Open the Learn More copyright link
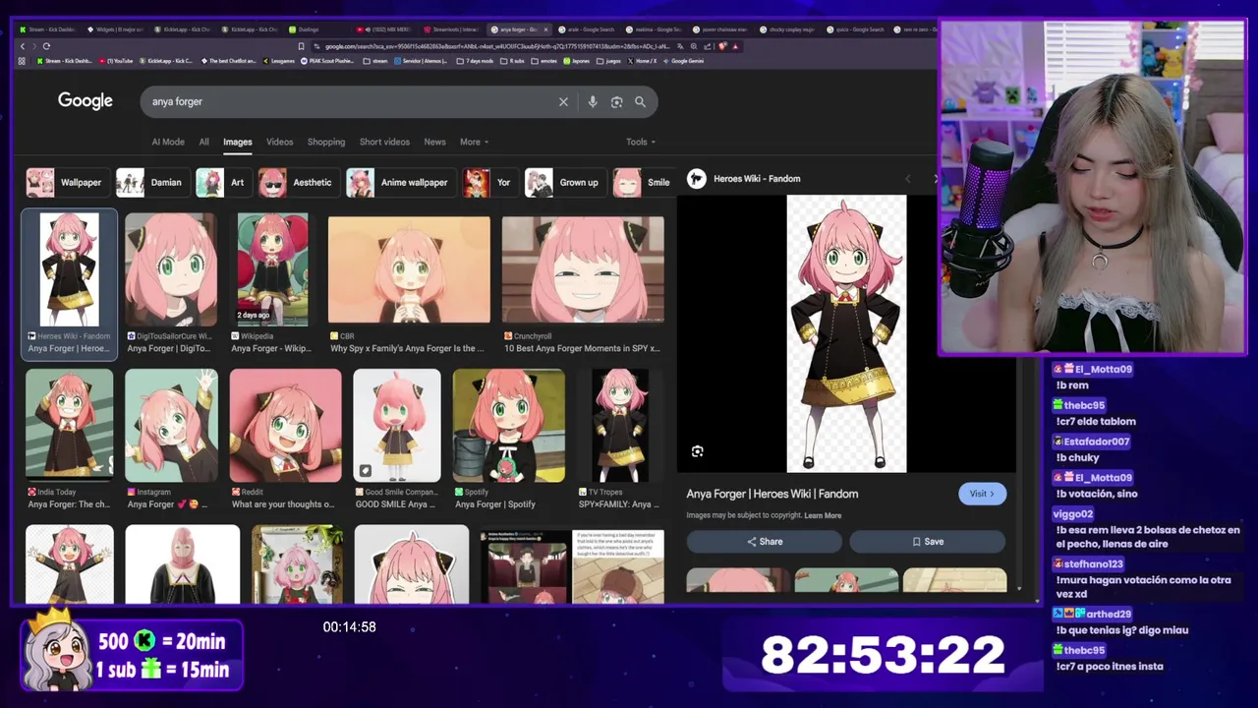Screen dimensions: 1258x708 click(x=823, y=515)
